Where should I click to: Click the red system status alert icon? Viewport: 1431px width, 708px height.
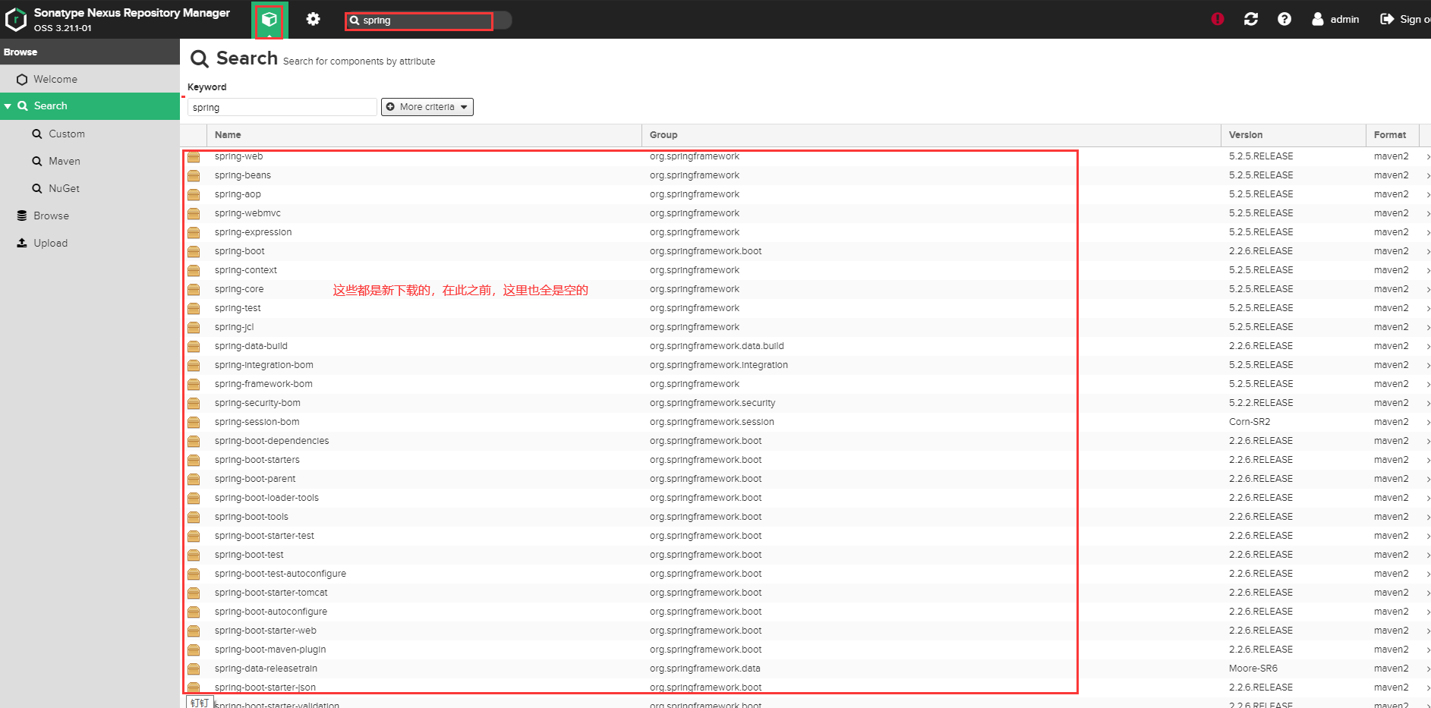point(1218,19)
